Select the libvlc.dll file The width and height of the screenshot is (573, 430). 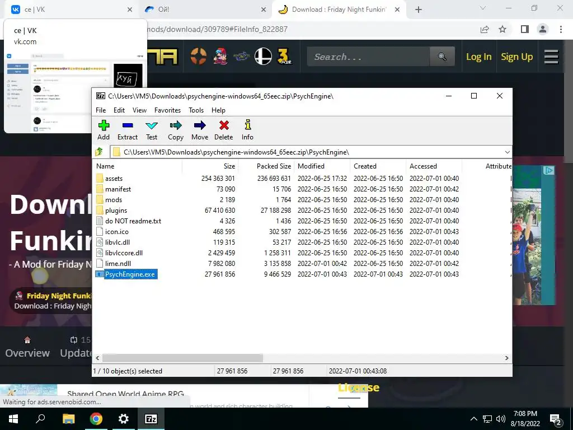pyautogui.click(x=118, y=242)
